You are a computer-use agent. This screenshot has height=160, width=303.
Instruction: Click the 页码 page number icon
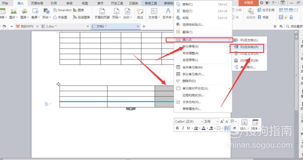(116, 11)
